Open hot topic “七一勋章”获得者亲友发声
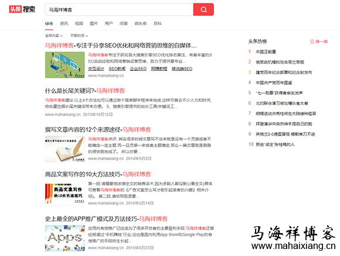The image size is (340, 256). tap(279, 93)
